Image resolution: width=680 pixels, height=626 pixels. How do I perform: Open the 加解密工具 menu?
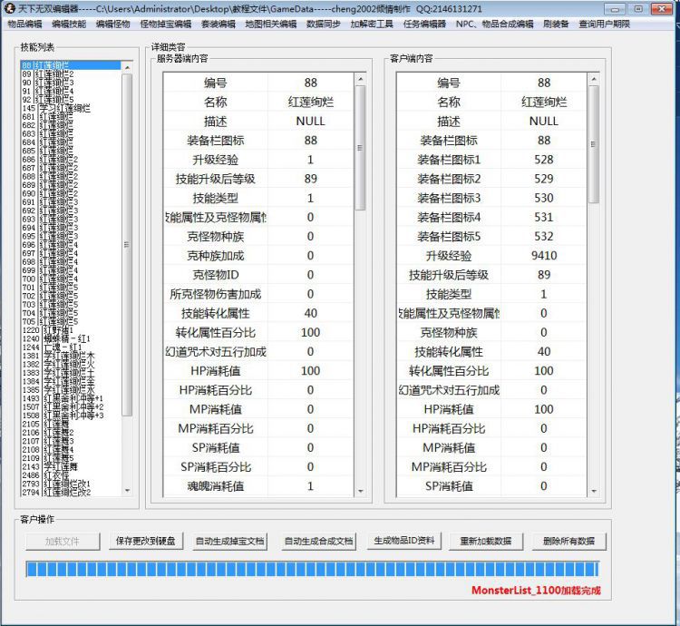pyautogui.click(x=372, y=24)
